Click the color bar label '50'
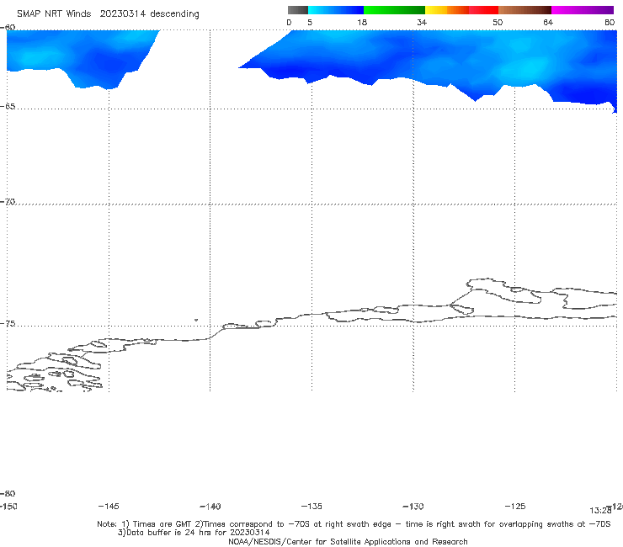 498,22
